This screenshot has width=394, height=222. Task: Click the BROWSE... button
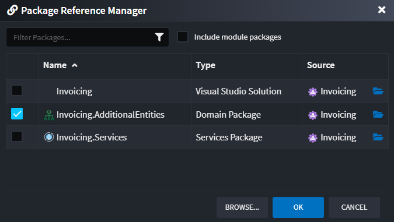tap(242, 207)
